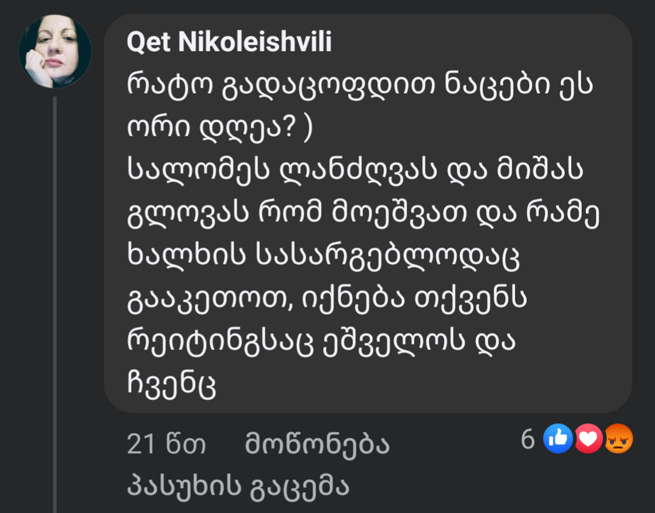
Task: Open the reactions count "6"
Action: click(528, 440)
